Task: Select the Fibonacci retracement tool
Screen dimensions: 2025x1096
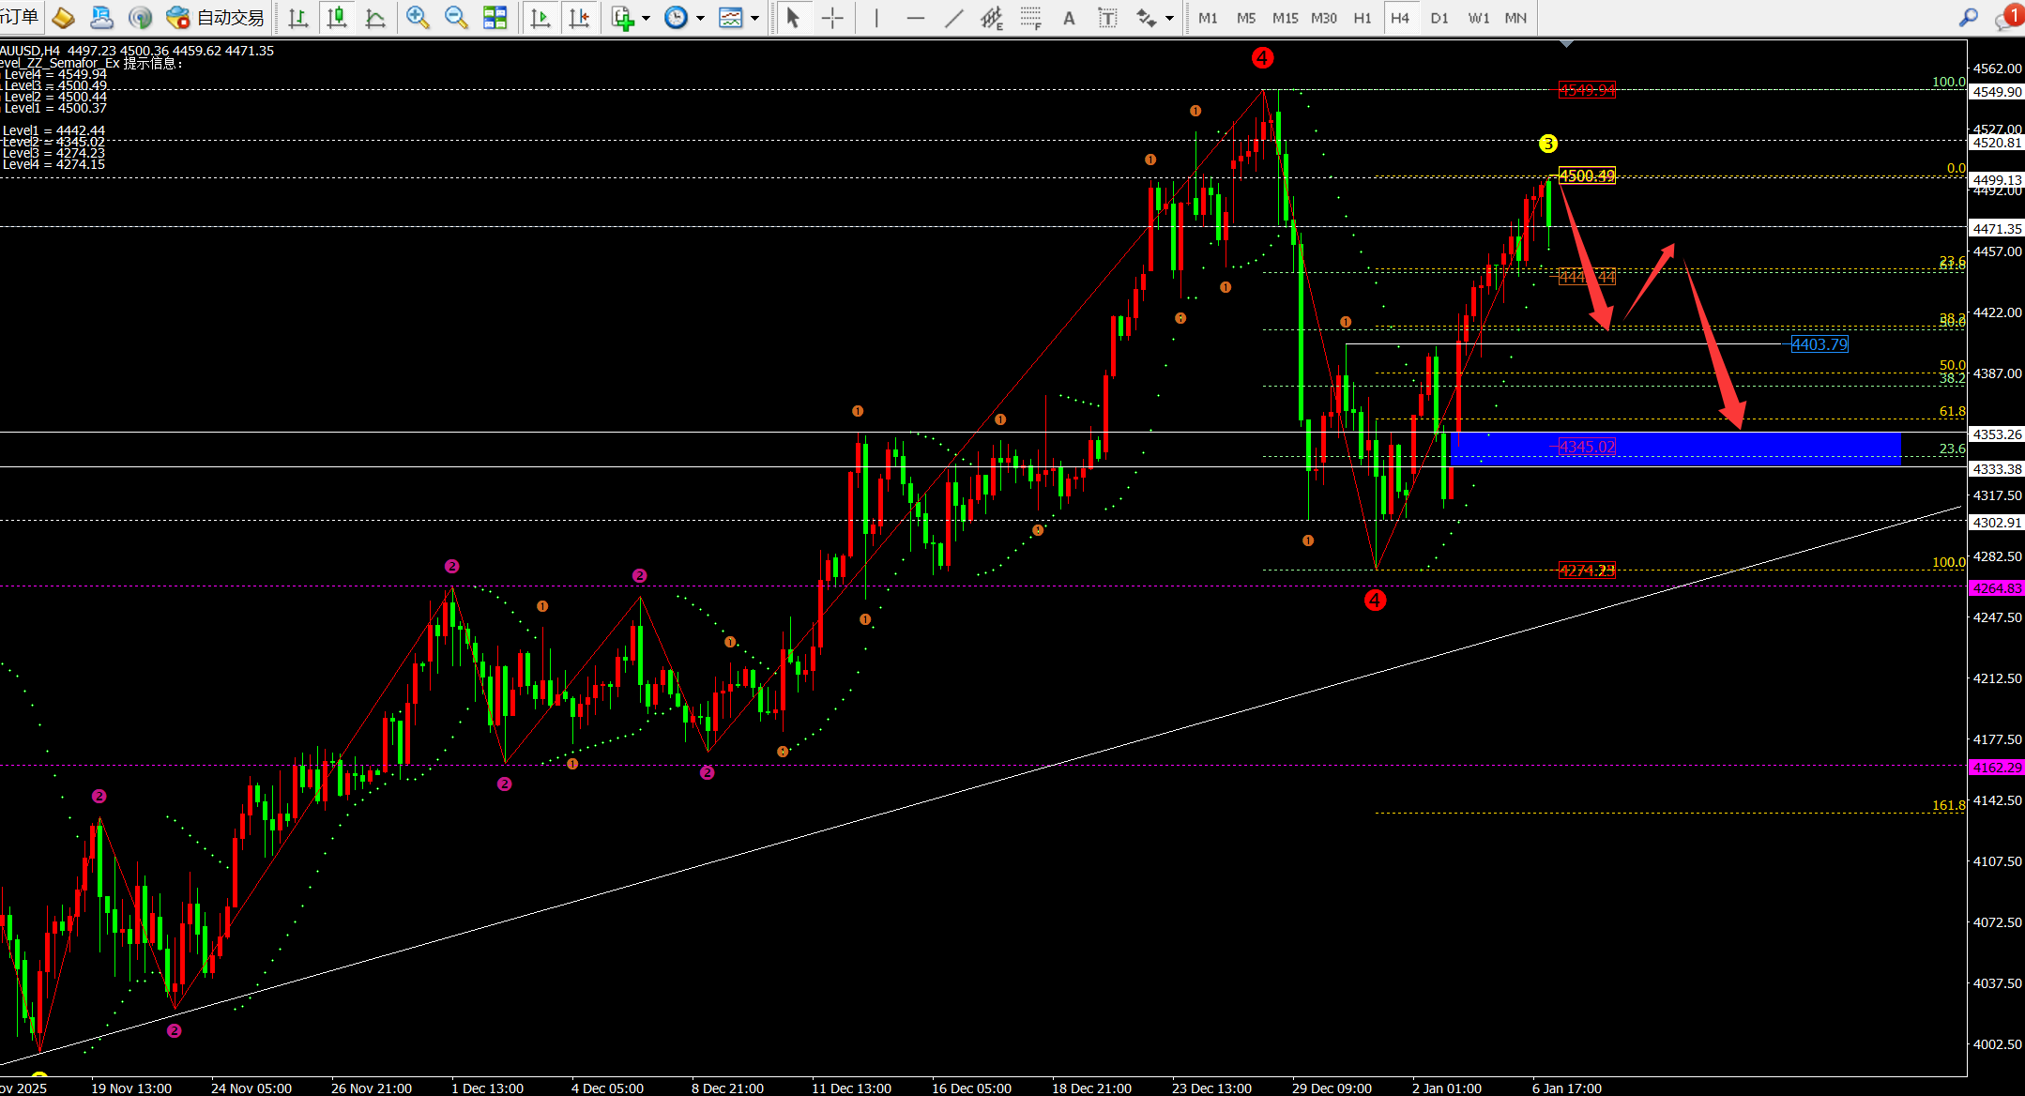Action: pos(1030,18)
